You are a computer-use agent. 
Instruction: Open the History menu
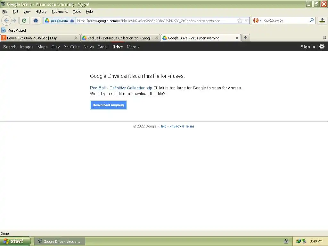[41, 12]
